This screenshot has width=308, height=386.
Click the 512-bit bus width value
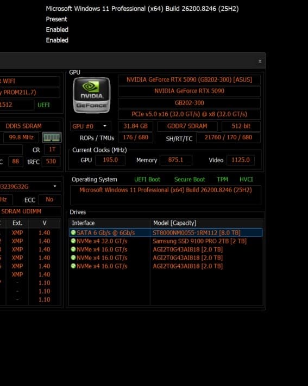point(241,126)
